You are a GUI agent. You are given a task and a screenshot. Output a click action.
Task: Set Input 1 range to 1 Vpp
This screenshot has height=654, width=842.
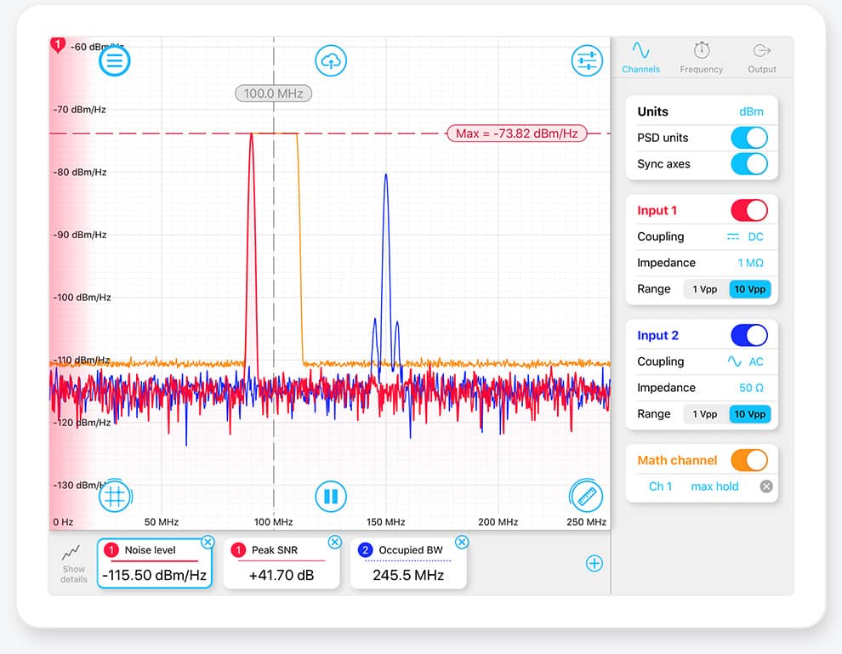point(705,289)
